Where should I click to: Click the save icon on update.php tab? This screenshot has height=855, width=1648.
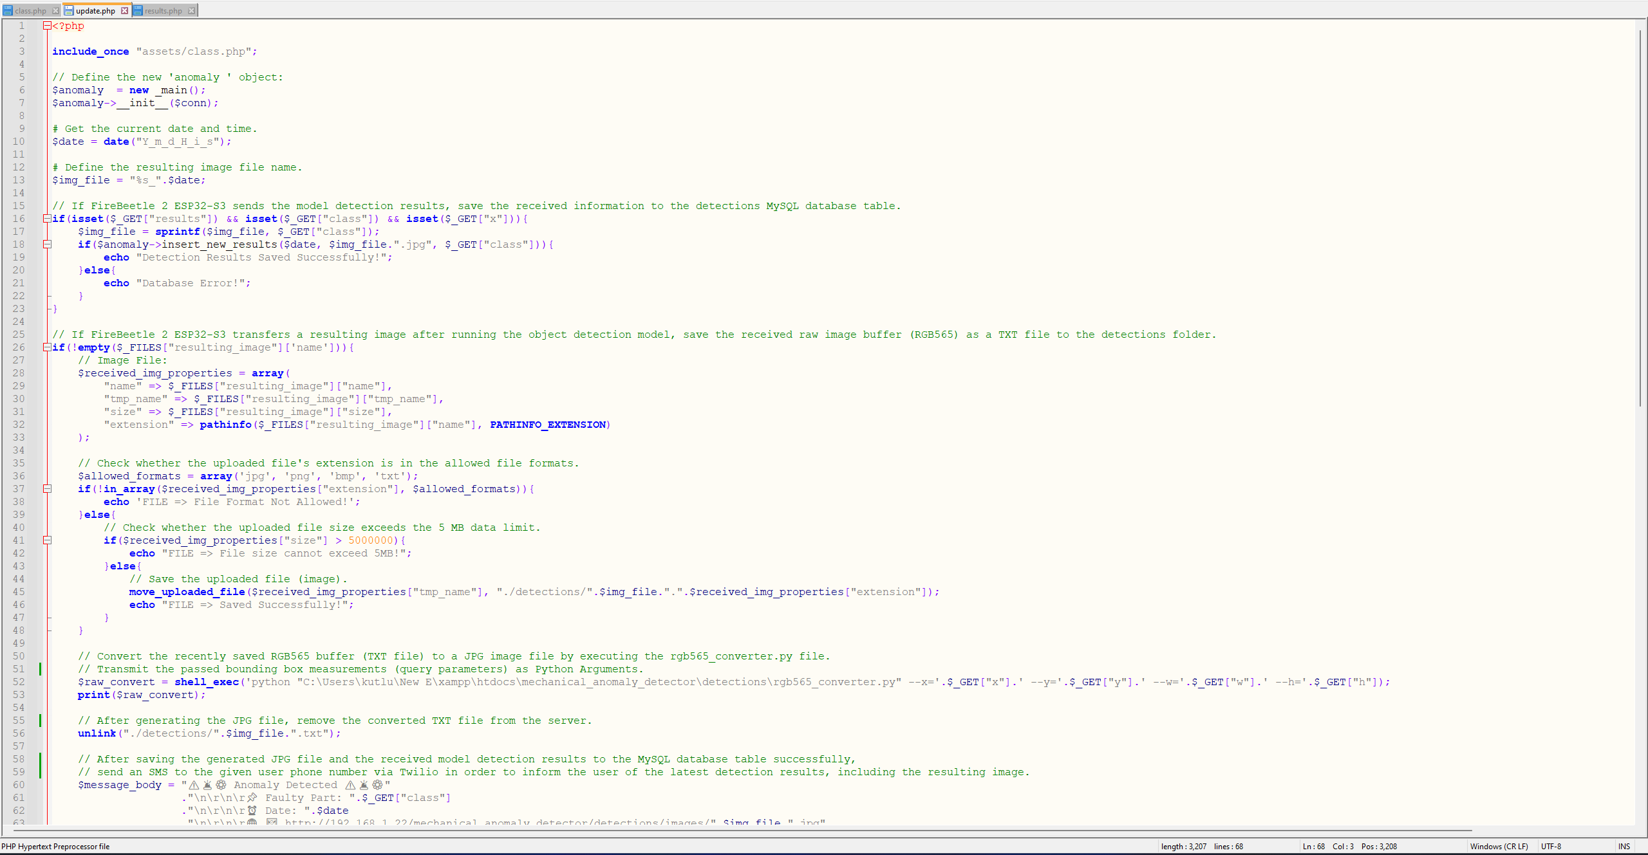click(x=69, y=10)
